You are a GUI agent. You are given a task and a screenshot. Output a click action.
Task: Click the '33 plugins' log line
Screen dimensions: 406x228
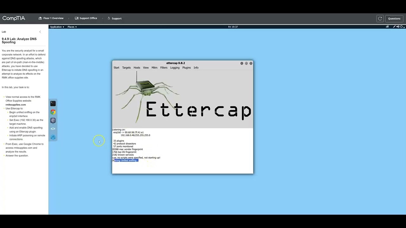pyautogui.click(x=119, y=141)
